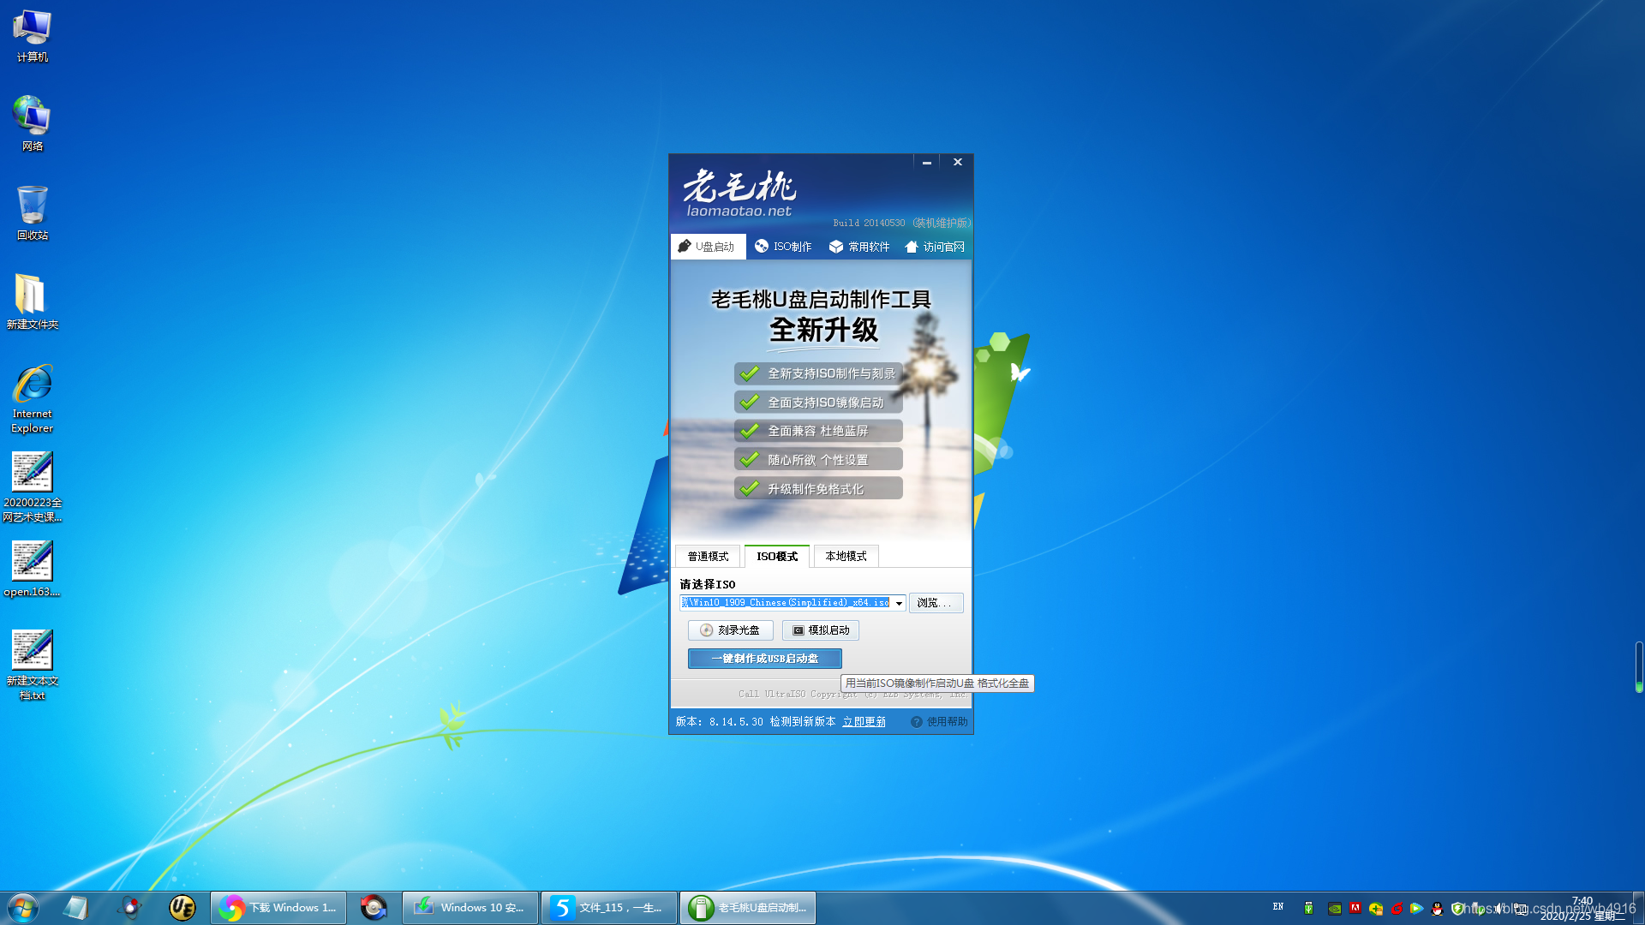Open the ISO制作 menu tab
The width and height of the screenshot is (1645, 925).
tap(783, 247)
